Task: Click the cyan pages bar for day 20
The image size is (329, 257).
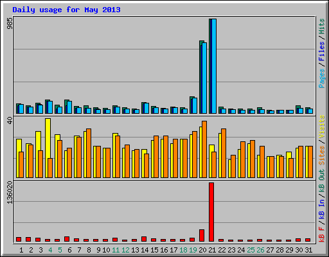Action: [204, 78]
